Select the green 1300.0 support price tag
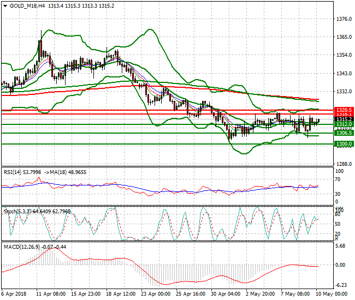The image size is (355, 300). 343,144
